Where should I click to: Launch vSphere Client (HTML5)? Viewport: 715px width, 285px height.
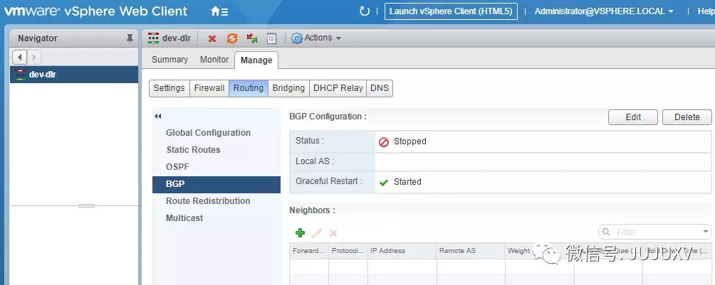pos(451,11)
